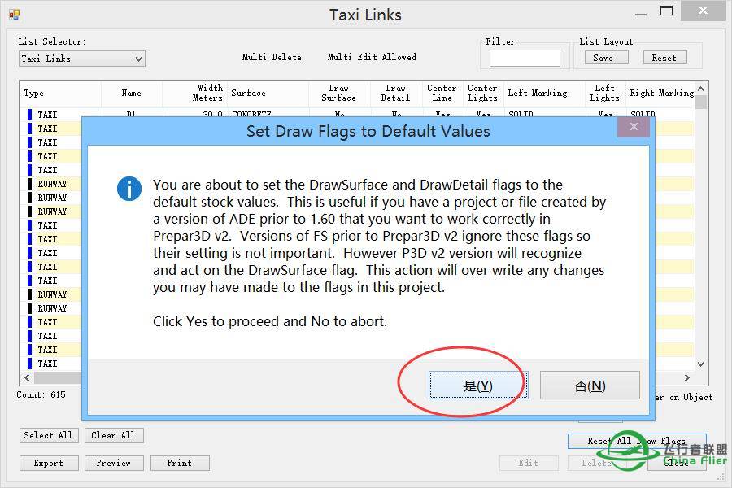This screenshot has height=488, width=732.
Task: Export the taxi links list
Action: coord(48,463)
